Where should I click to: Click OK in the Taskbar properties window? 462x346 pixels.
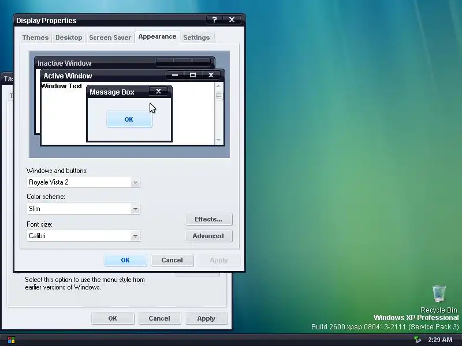(x=113, y=318)
